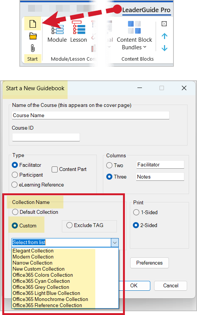Click the new guidebook document icon
Image resolution: width=197 pixels, height=315 pixels.
(33, 24)
